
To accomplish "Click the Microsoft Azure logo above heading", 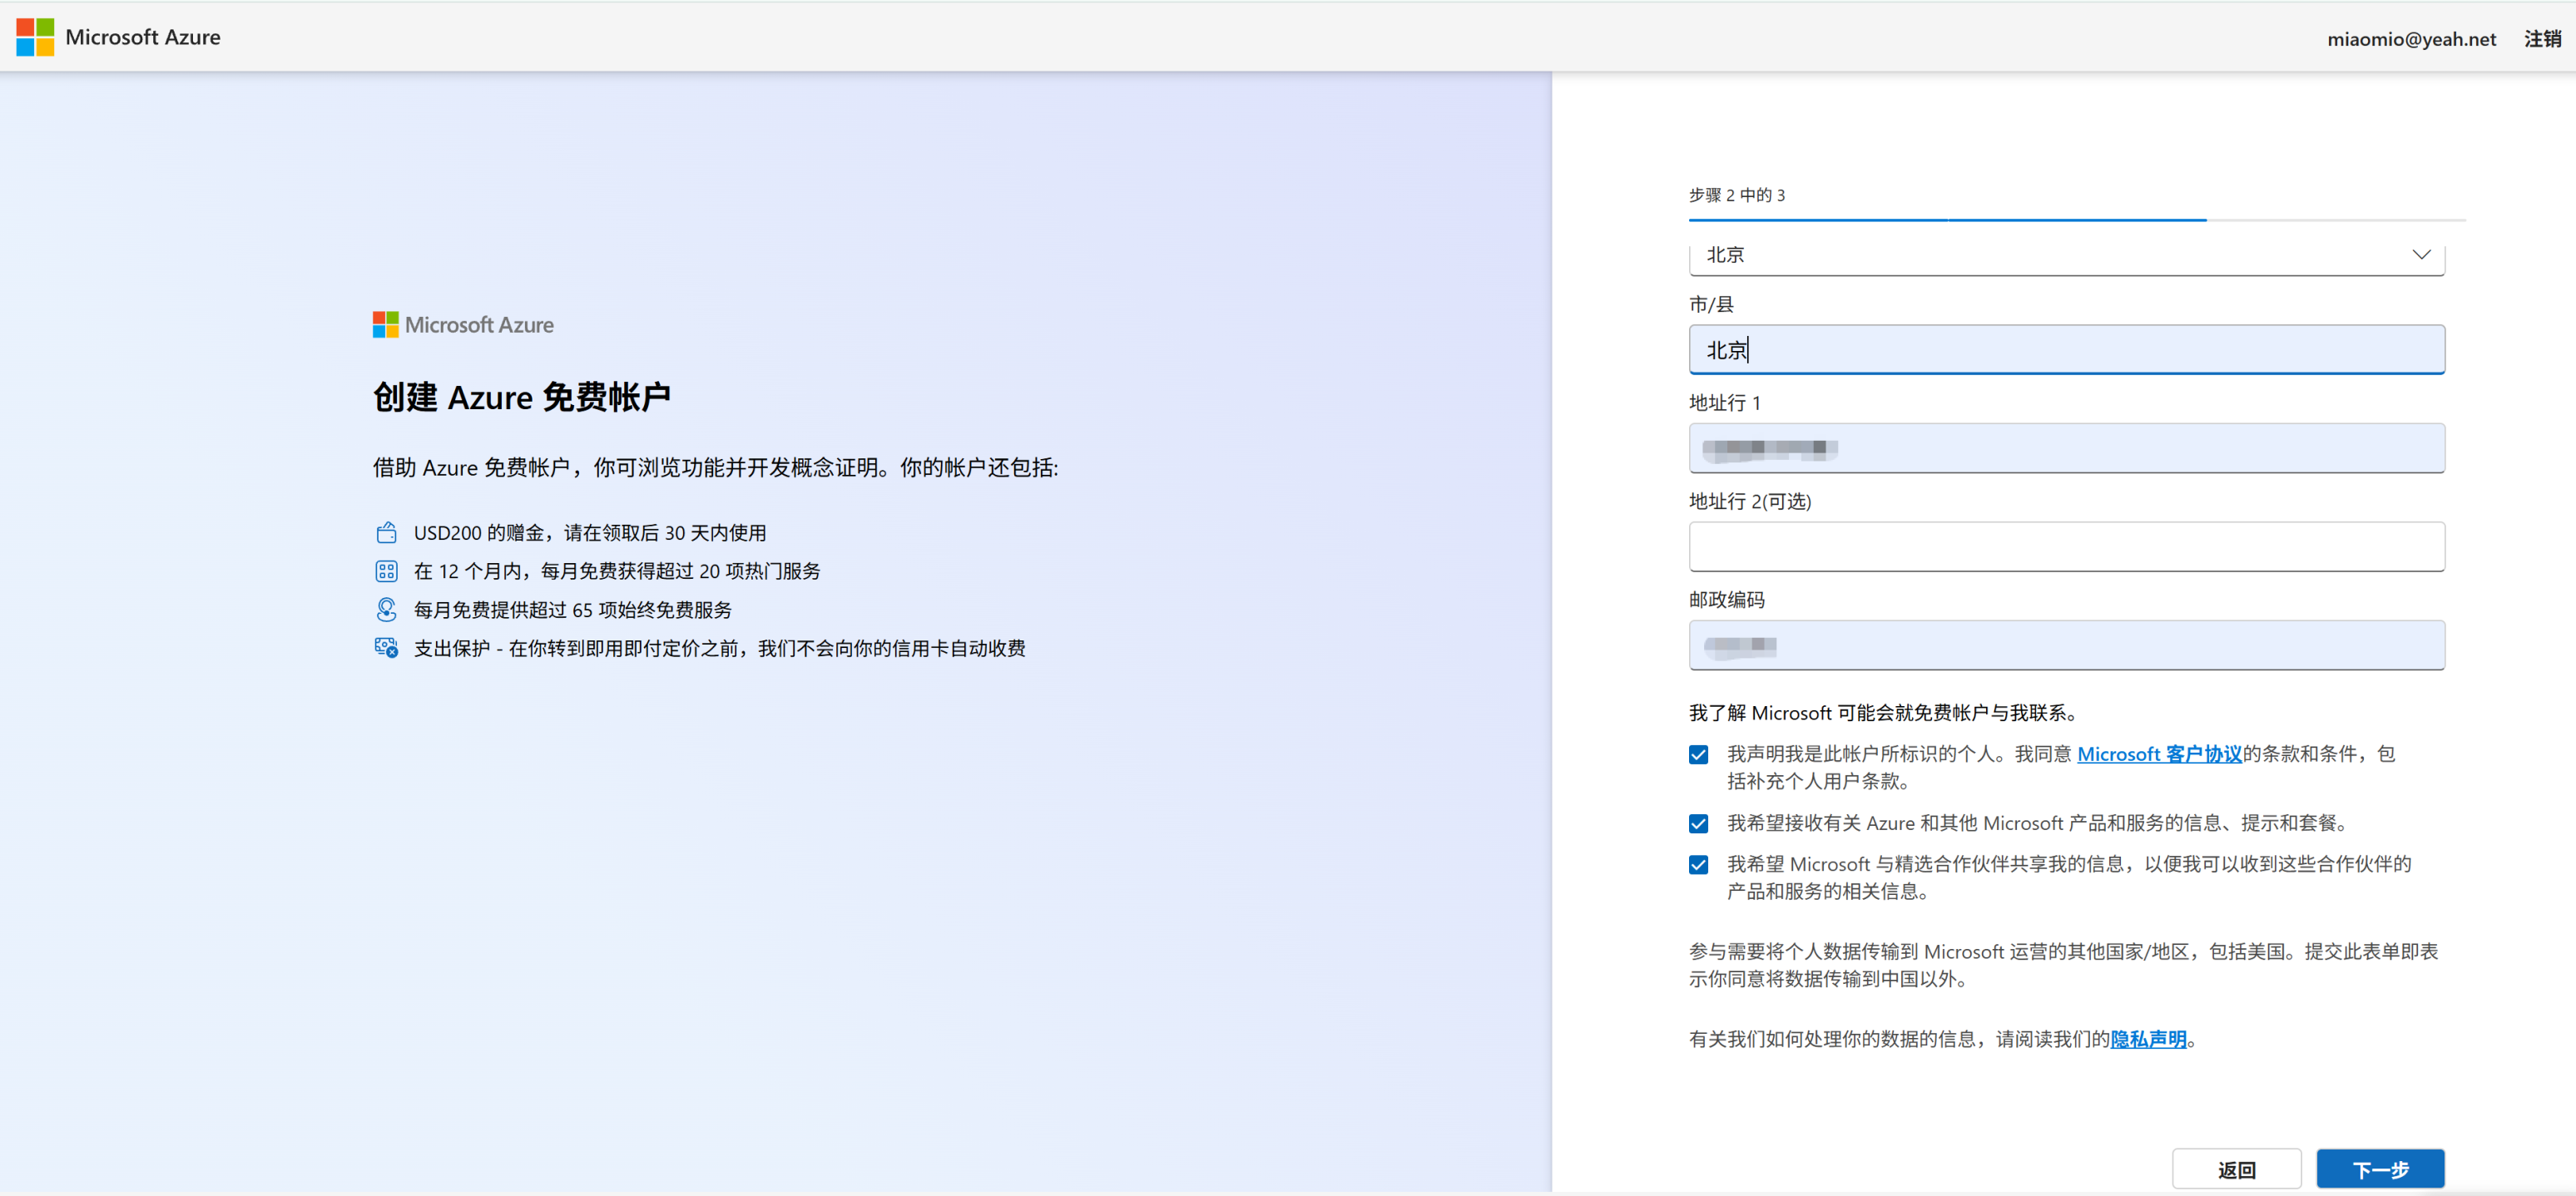I will pyautogui.click(x=463, y=325).
